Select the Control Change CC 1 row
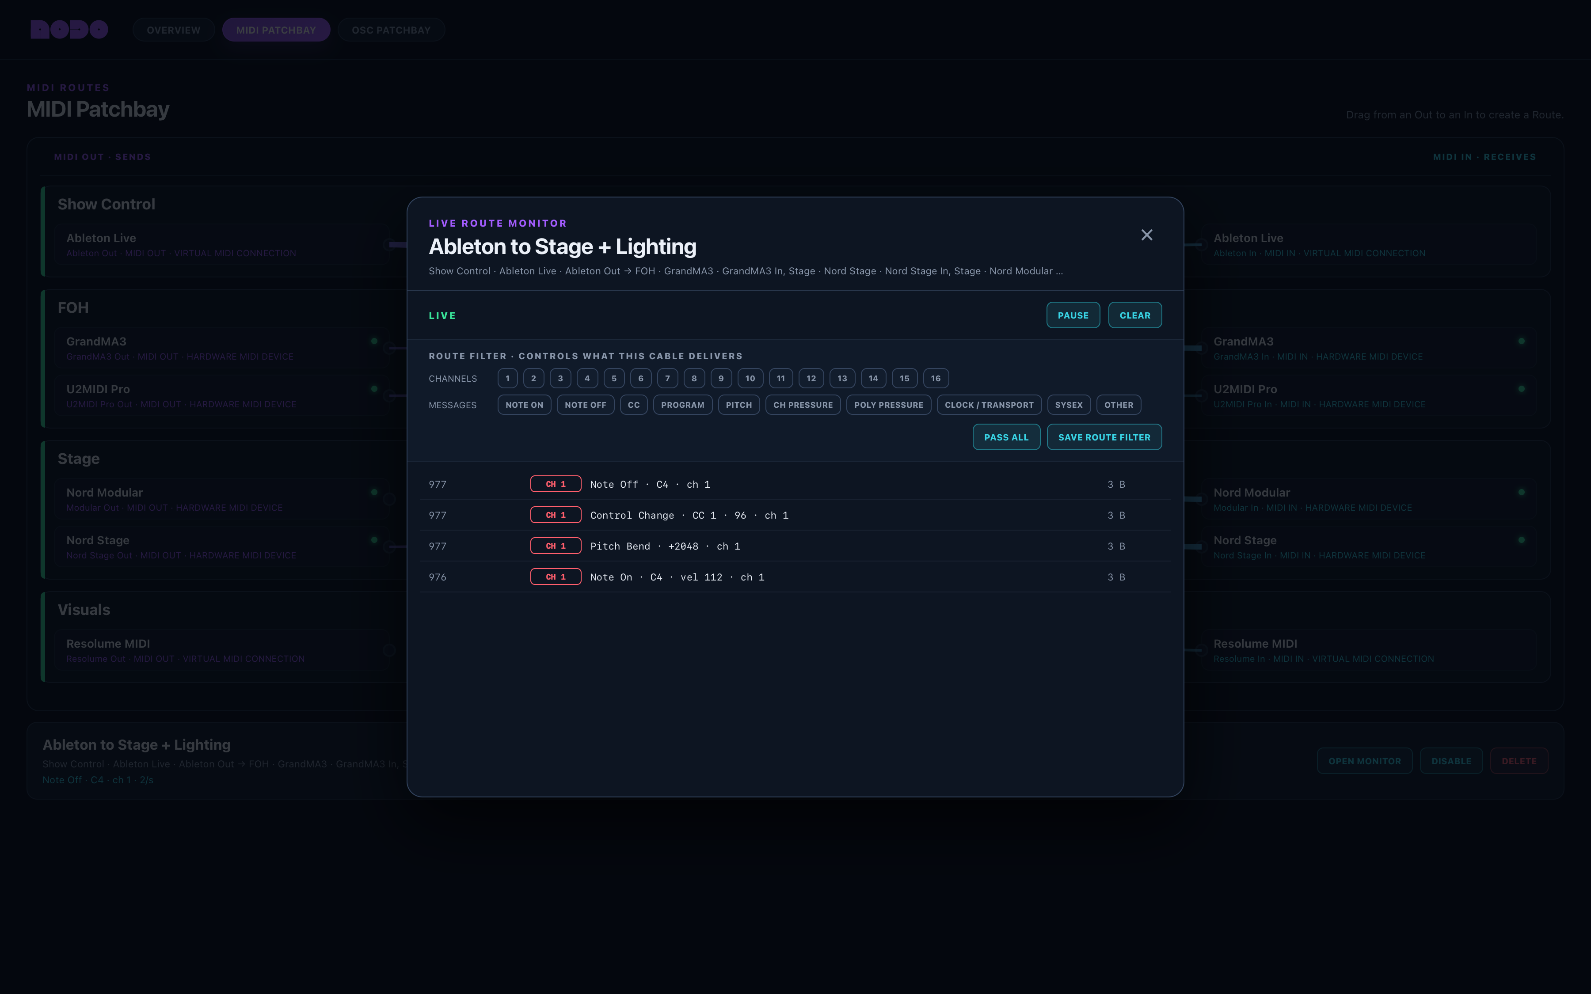This screenshot has width=1591, height=994. point(795,515)
